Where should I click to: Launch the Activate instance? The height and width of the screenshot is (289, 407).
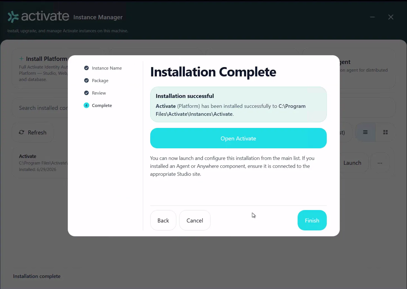click(352, 163)
